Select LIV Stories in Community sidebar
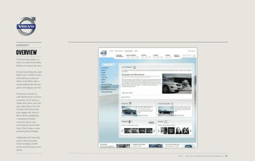The width and height of the screenshot is (255, 161). click(x=105, y=68)
